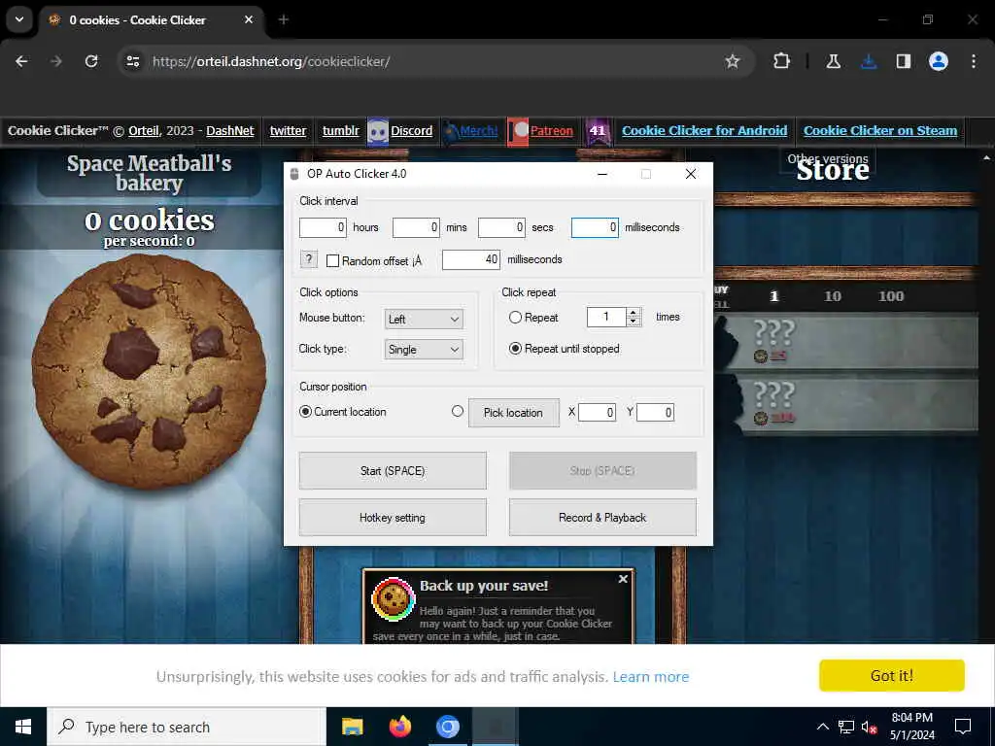Open Hotkey setting

(x=393, y=518)
